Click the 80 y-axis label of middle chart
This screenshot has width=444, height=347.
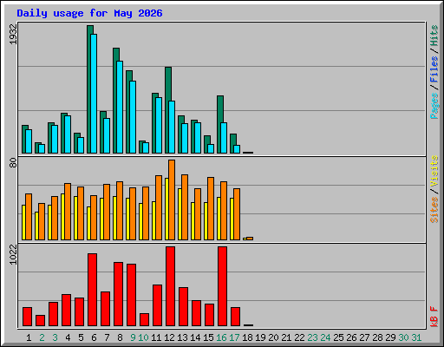[x=13, y=163]
